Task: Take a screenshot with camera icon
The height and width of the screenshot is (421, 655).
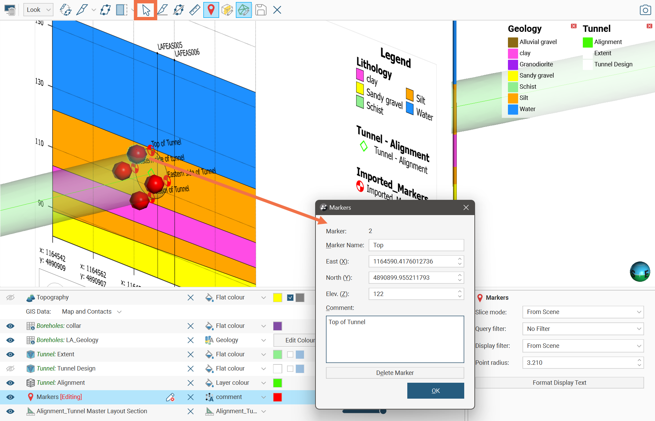Action: tap(645, 10)
